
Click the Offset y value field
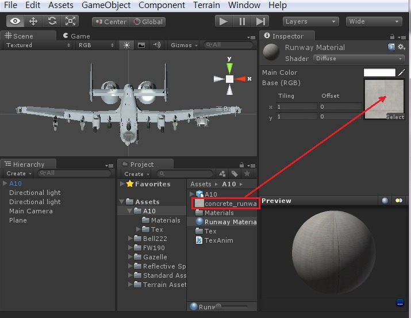[340, 116]
